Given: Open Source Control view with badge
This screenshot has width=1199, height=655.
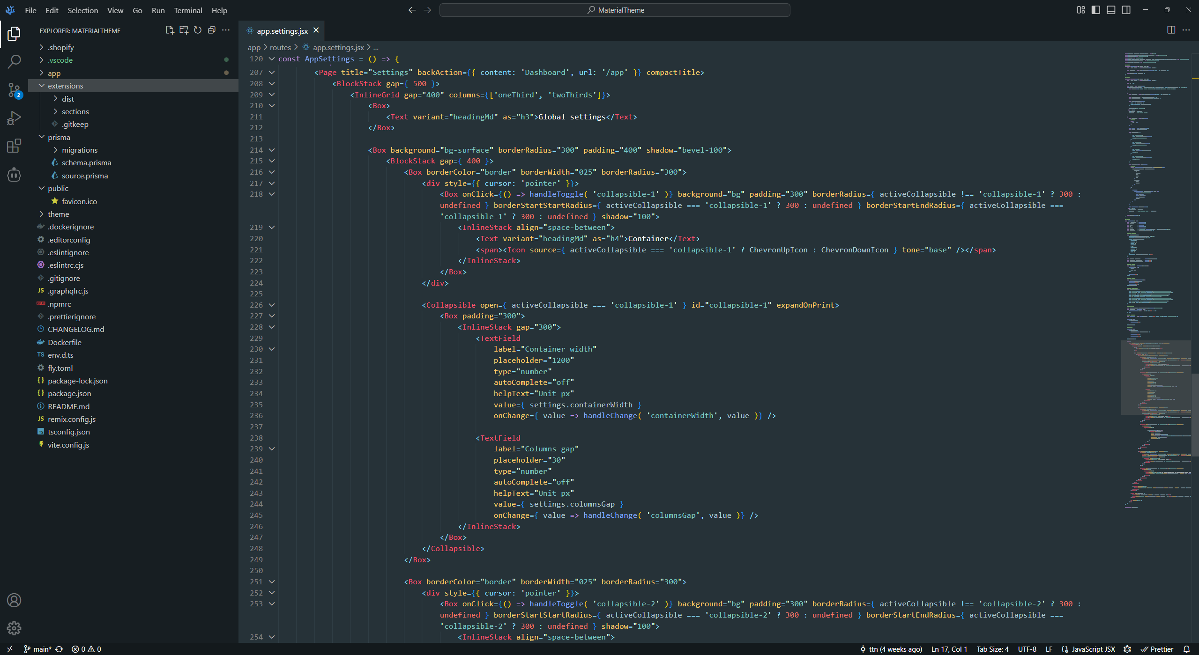Looking at the screenshot, I should click(14, 90).
